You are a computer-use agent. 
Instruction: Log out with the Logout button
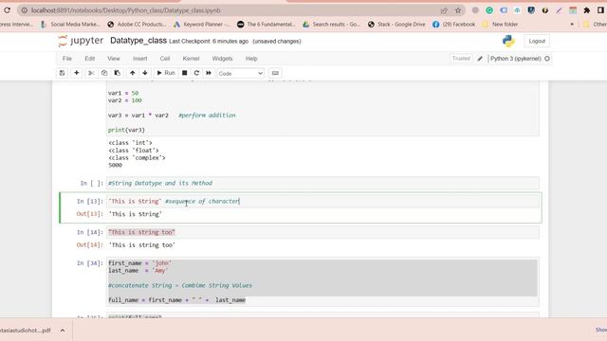(537, 41)
